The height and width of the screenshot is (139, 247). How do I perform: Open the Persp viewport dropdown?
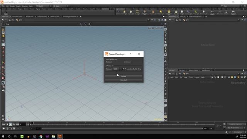coord(151,28)
